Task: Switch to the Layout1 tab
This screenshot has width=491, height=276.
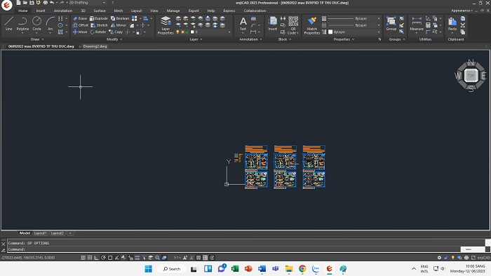Action: 40,233
